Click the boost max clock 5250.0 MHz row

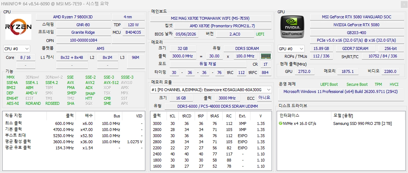coord(74,136)
